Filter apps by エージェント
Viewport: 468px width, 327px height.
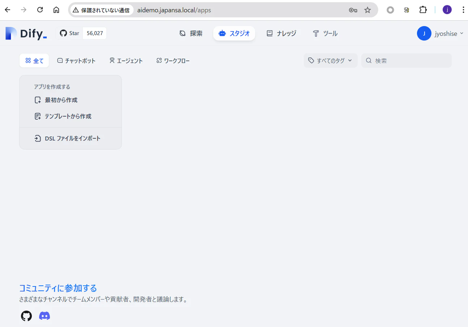pos(126,61)
